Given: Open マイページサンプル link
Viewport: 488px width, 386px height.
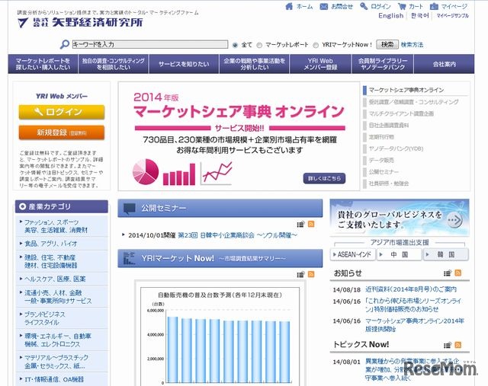Looking at the screenshot, I should pyautogui.click(x=452, y=15).
